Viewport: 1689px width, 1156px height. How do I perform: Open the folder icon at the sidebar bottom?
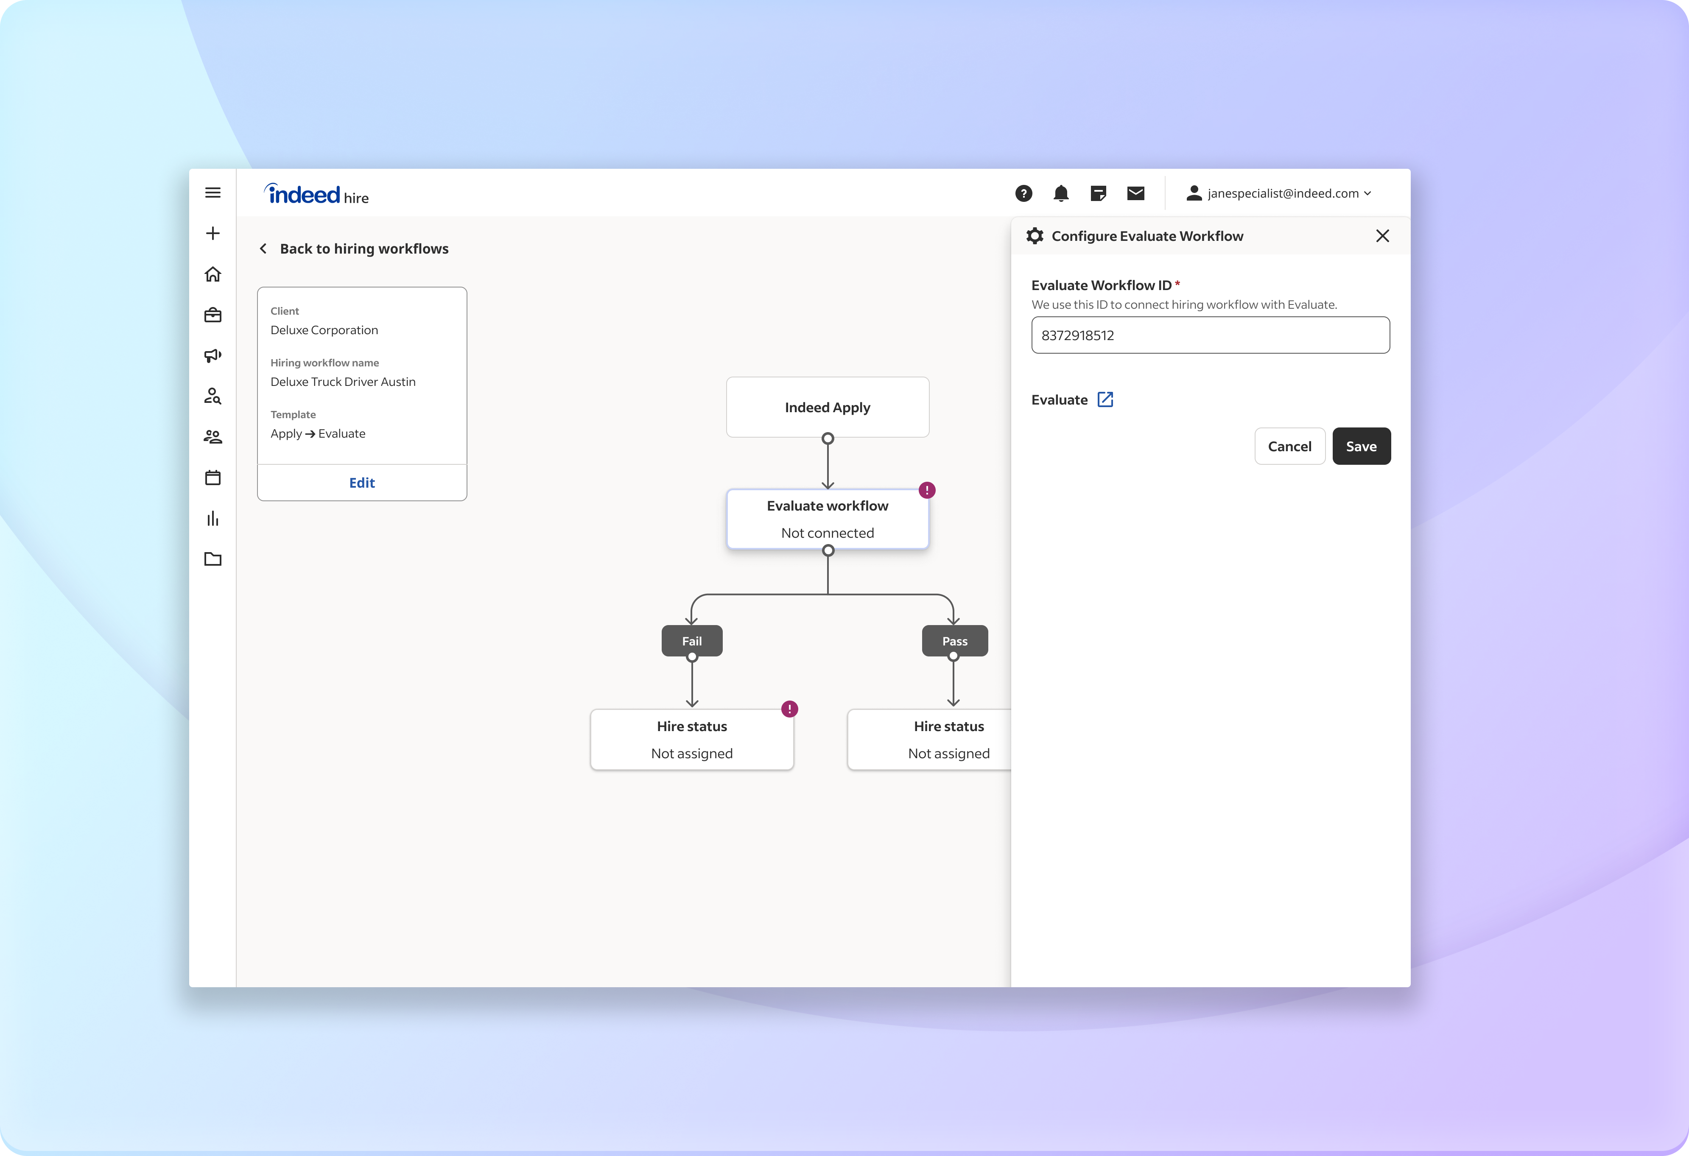pyautogui.click(x=213, y=559)
